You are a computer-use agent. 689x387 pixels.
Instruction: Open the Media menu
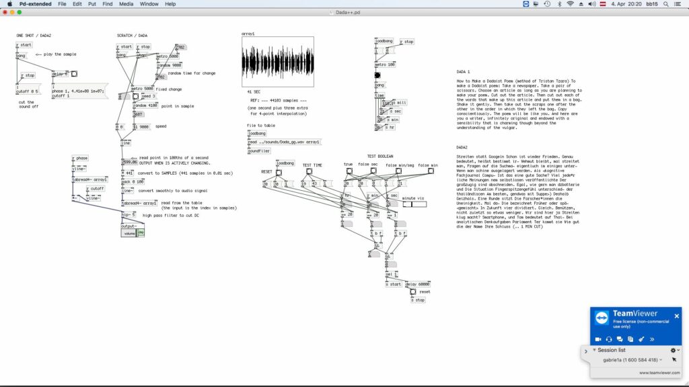pos(126,4)
